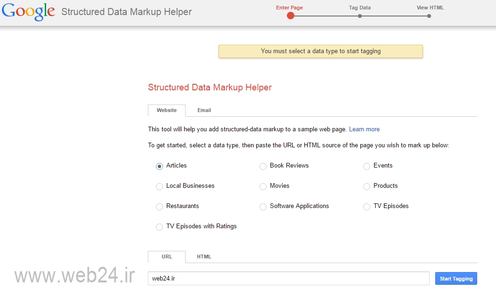Select the Articles radio button
The image size is (496, 297).
click(x=159, y=166)
